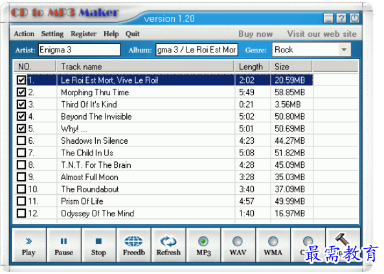Screen dimensions: 384x274
Task: Select MP3 as output format
Action: (203, 245)
